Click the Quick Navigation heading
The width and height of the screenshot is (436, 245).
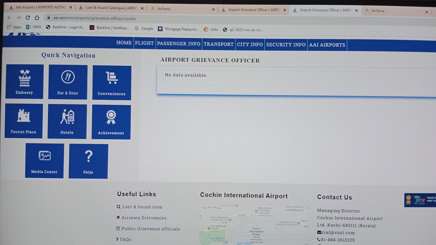pyautogui.click(x=68, y=55)
